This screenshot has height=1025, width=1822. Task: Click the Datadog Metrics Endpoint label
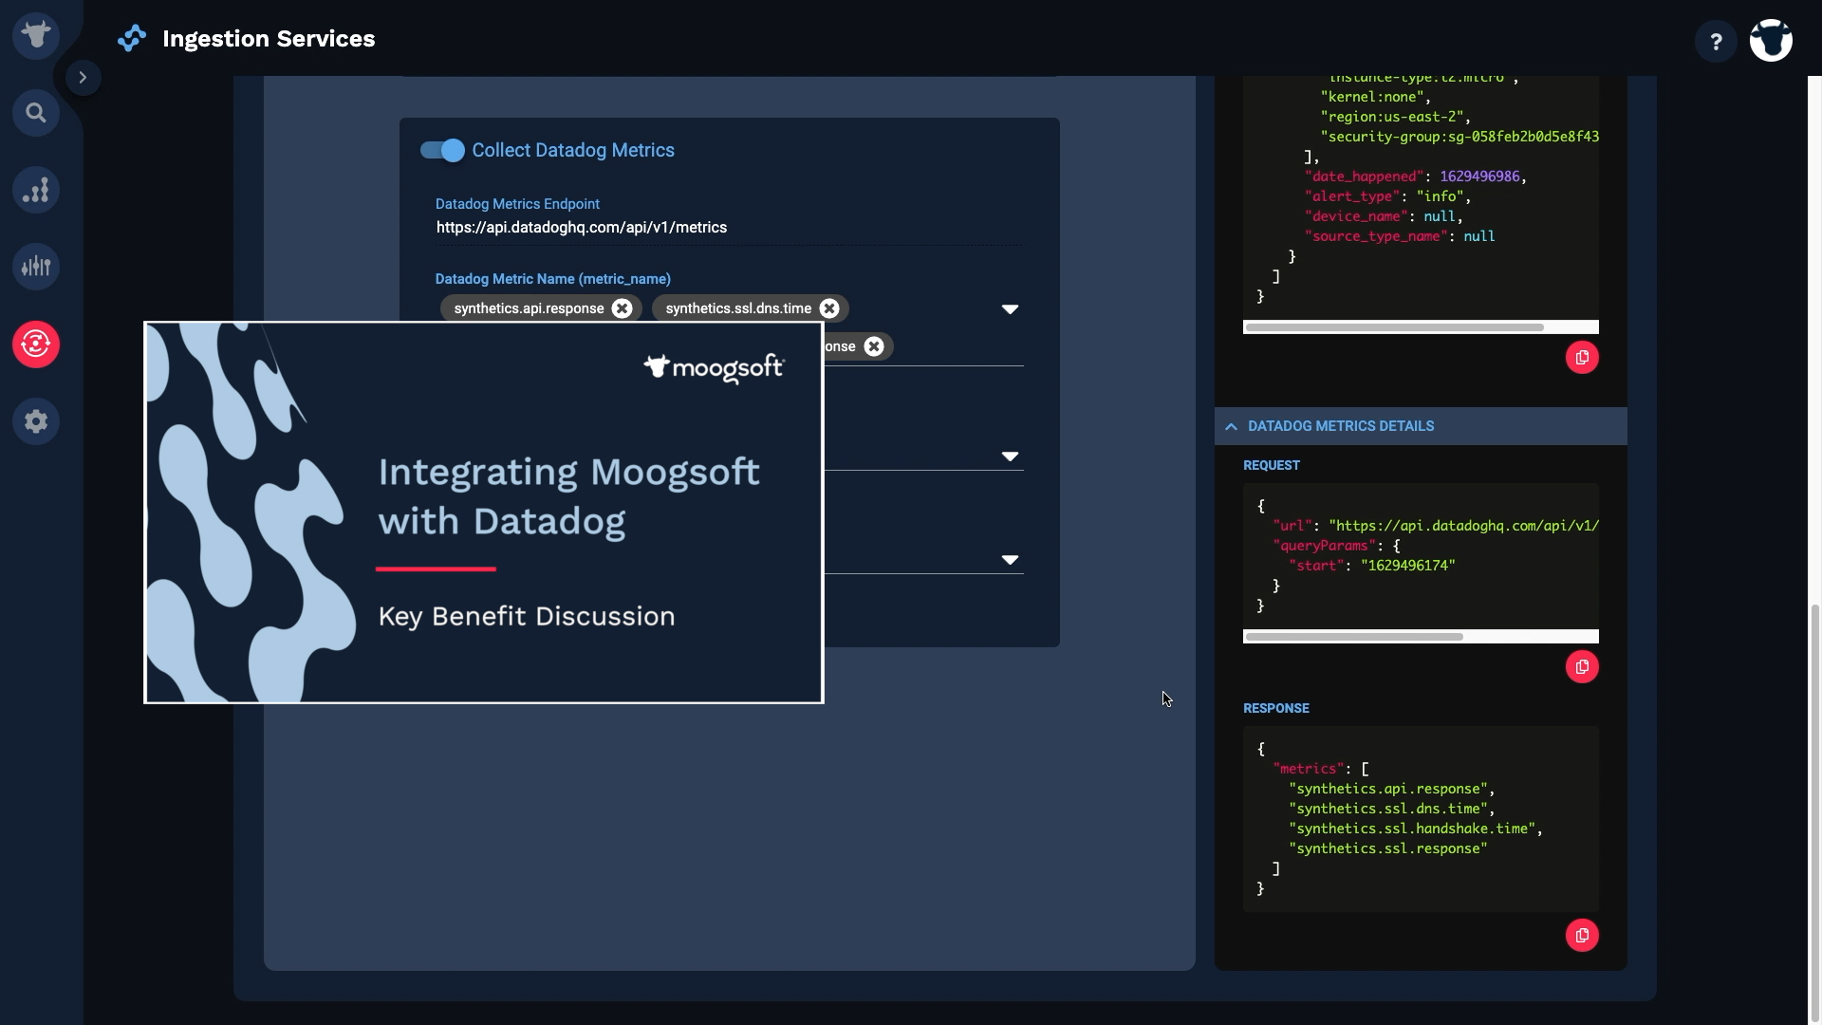(x=517, y=204)
